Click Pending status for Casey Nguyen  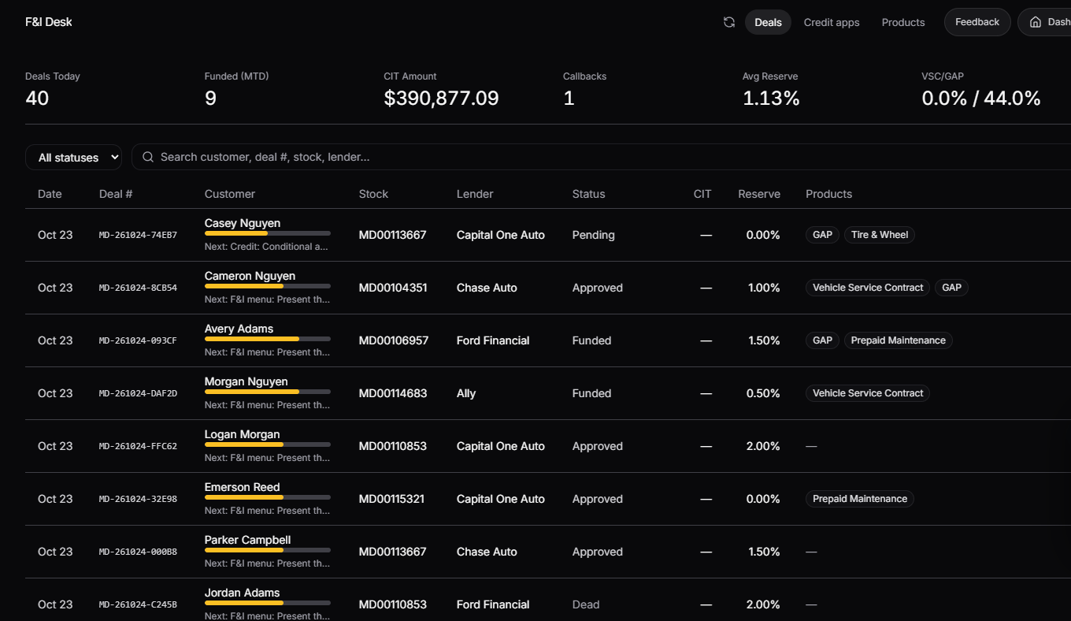point(594,235)
